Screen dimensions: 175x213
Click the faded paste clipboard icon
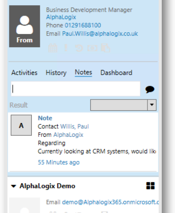[x=105, y=48]
